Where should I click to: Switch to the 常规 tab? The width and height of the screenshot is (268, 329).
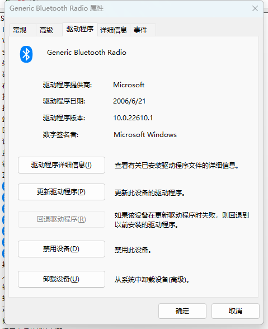23,30
